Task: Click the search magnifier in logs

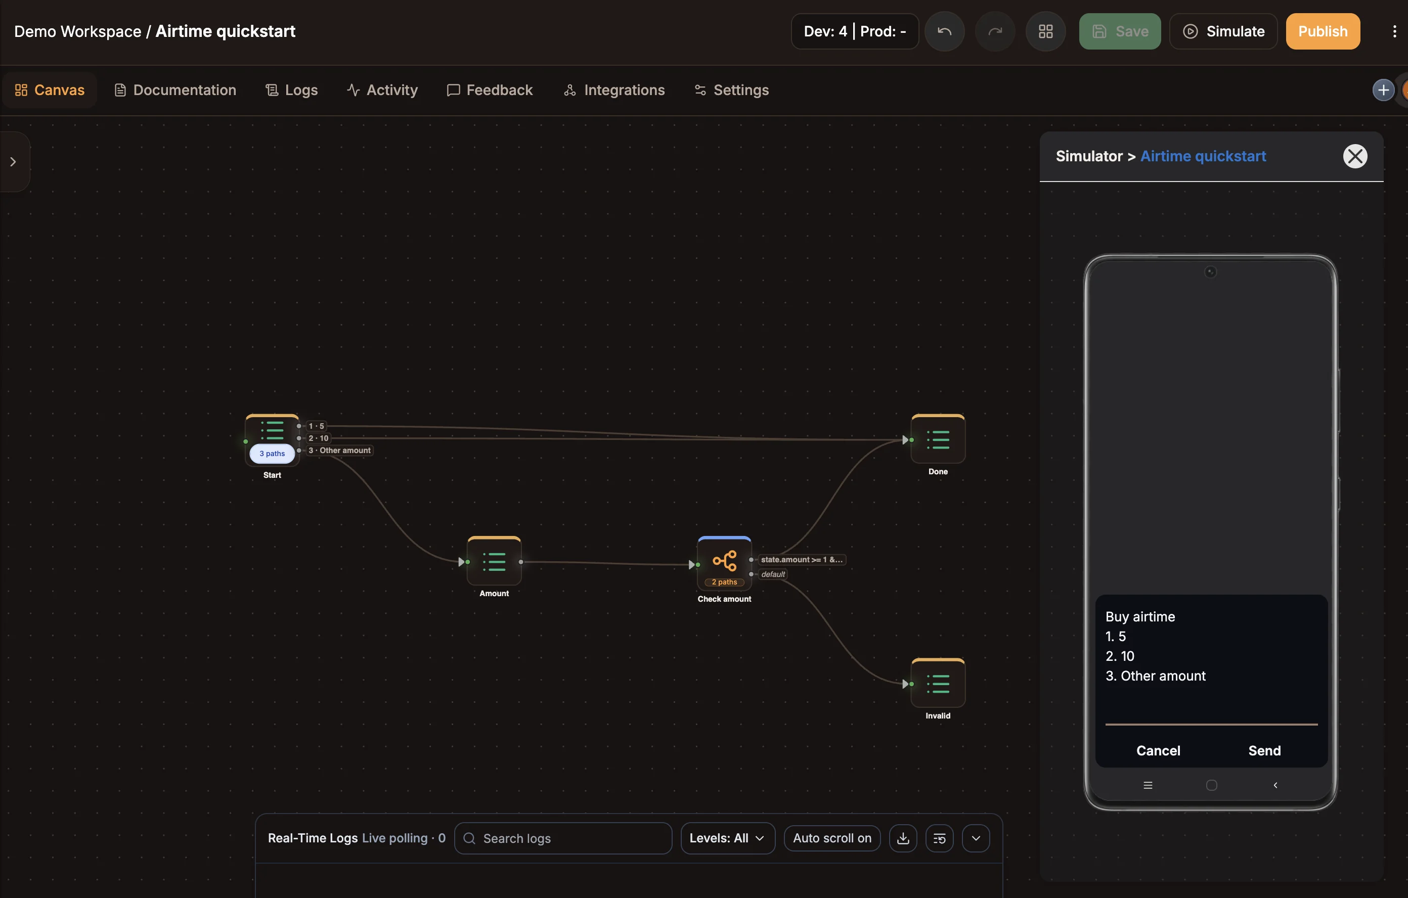Action: coord(469,838)
